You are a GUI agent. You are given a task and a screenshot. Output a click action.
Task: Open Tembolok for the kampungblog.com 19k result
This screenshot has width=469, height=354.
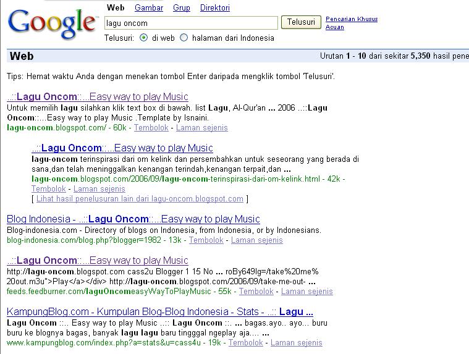[x=245, y=343]
